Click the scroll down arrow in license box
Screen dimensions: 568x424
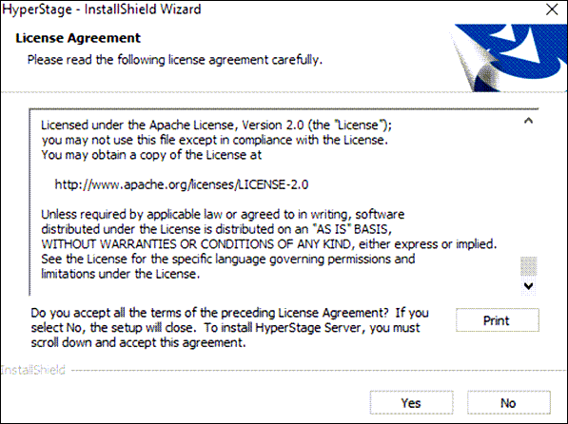[528, 286]
